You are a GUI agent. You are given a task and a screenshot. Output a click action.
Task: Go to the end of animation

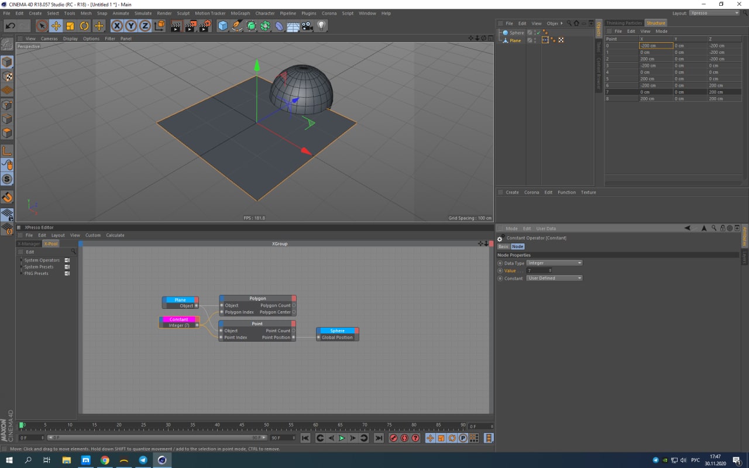pos(379,438)
